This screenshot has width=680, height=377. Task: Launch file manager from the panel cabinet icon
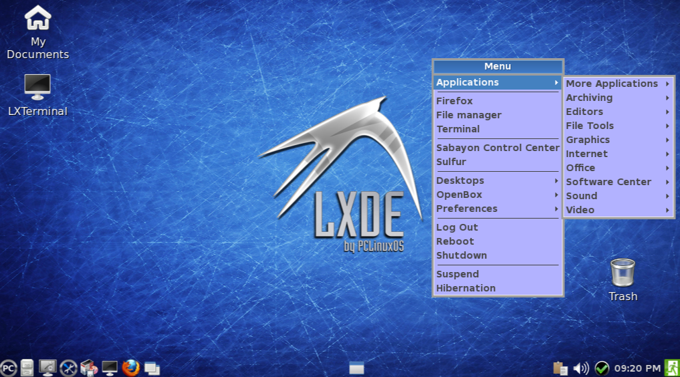[27, 368]
